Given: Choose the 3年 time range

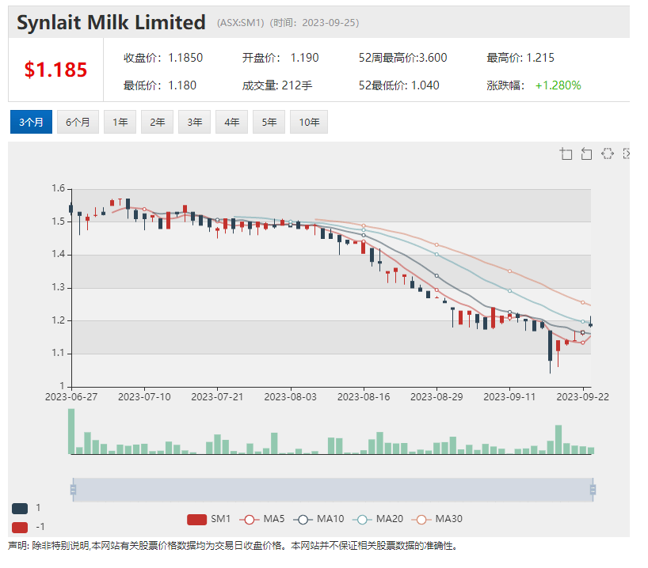Looking at the screenshot, I should [194, 122].
